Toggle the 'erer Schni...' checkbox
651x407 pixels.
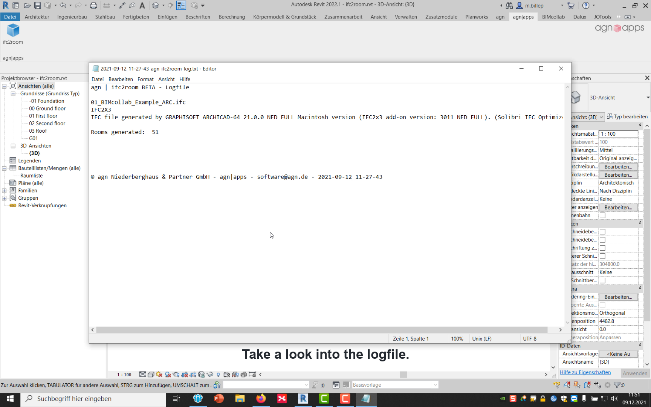(x=602, y=256)
